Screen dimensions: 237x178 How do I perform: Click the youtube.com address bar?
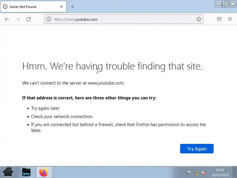(124, 19)
